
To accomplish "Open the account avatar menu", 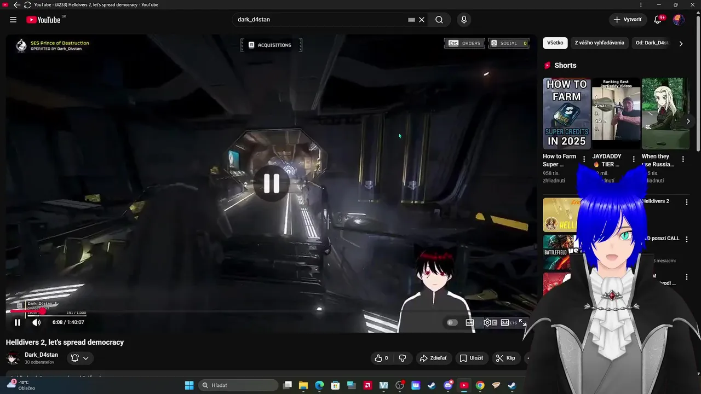I will (x=679, y=20).
